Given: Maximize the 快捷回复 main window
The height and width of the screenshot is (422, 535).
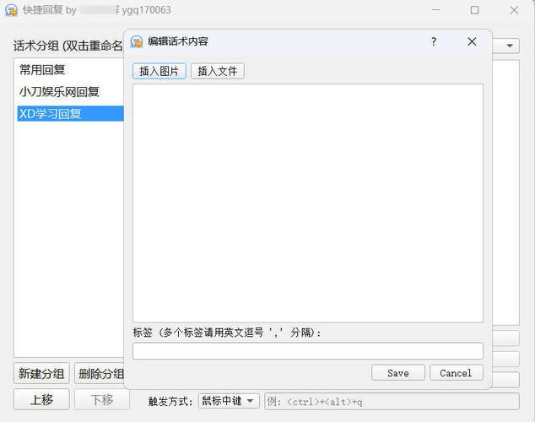Looking at the screenshot, I should coord(474,10).
